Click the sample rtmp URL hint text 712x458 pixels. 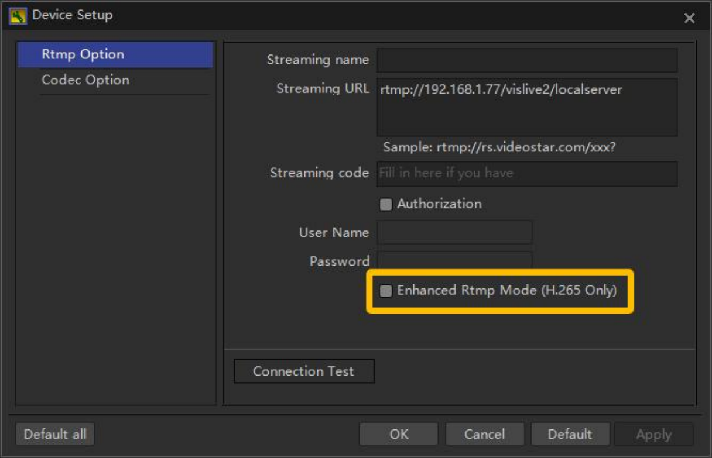pos(499,147)
